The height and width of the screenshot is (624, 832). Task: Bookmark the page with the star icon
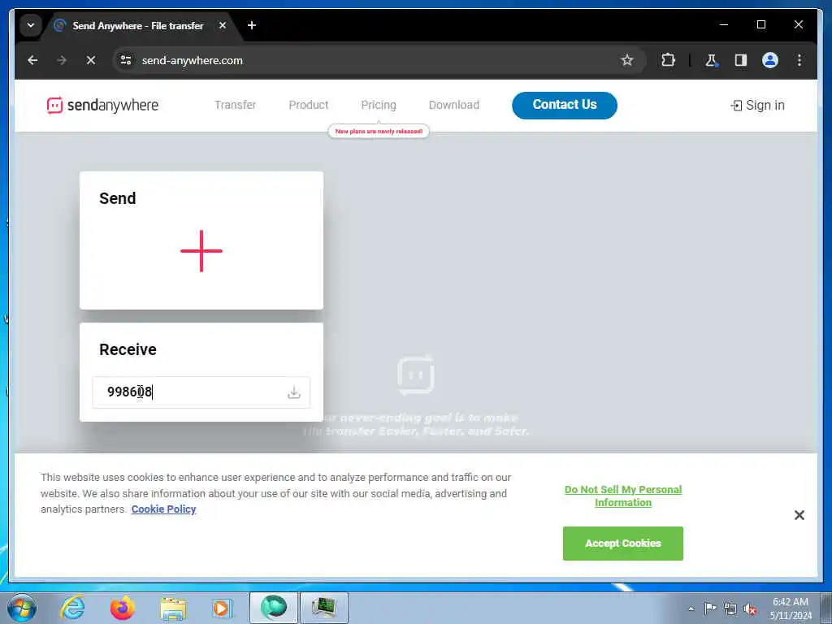pyautogui.click(x=626, y=60)
